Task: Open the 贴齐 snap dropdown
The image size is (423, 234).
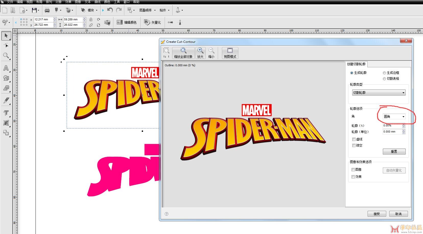Action: click(164, 10)
